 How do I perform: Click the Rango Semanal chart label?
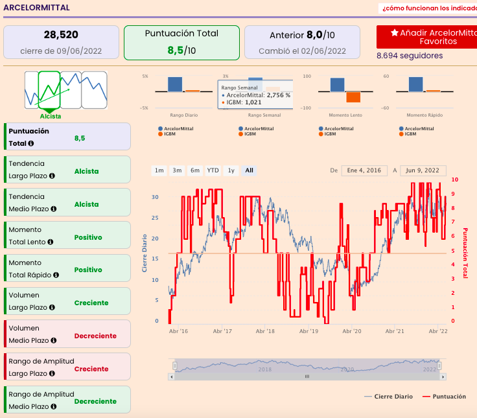(x=264, y=115)
